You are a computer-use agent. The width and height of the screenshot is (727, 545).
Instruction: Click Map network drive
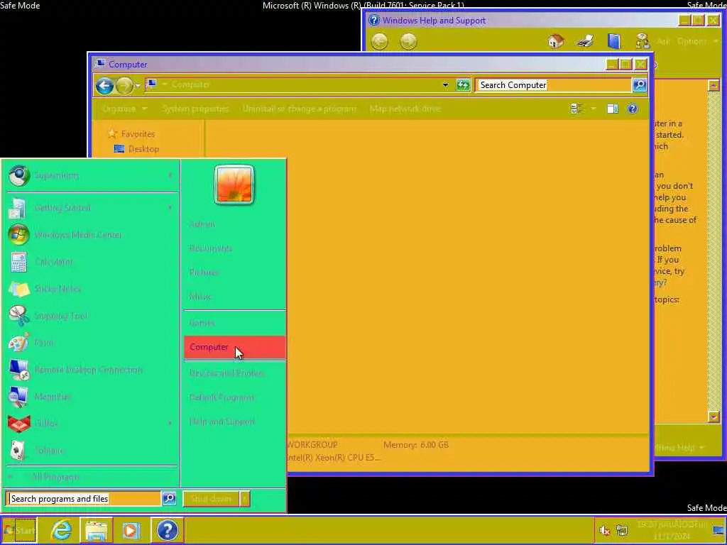[x=405, y=109]
